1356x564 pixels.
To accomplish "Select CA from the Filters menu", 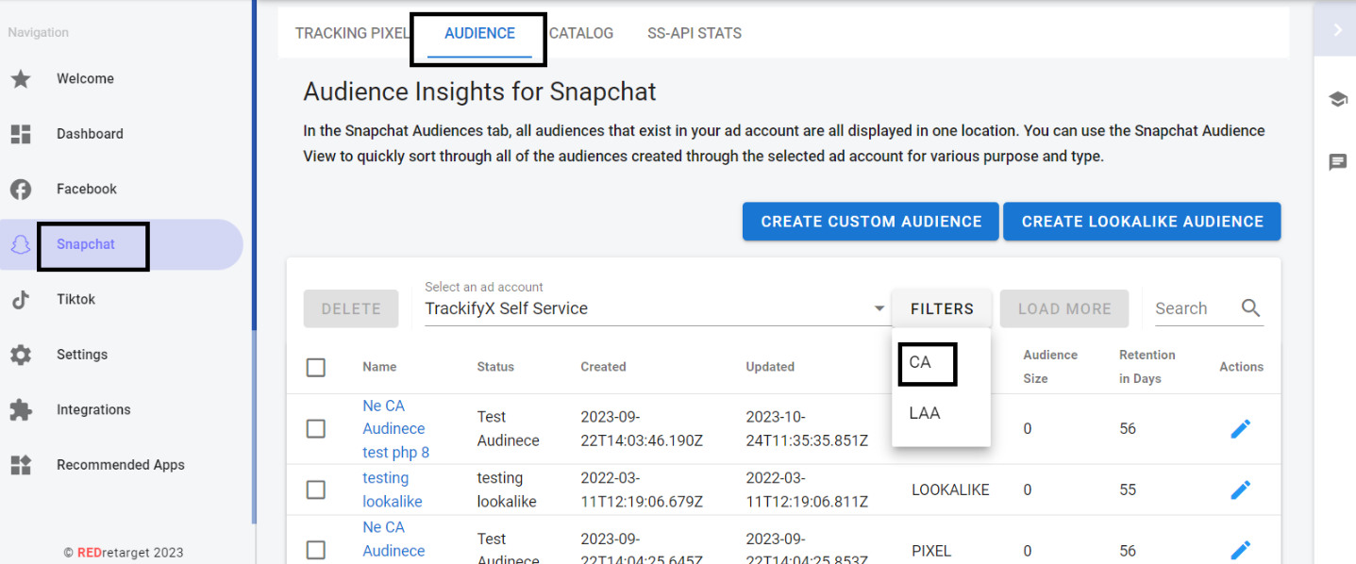I will click(926, 363).
